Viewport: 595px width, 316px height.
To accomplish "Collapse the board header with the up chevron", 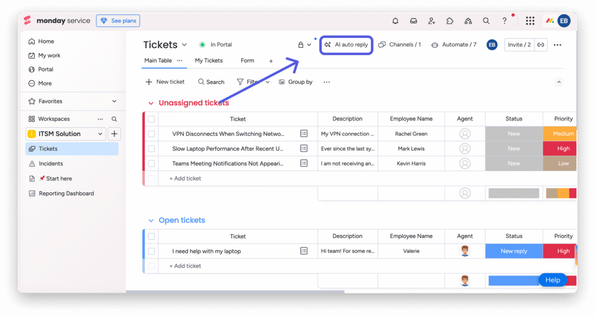I will tap(559, 82).
